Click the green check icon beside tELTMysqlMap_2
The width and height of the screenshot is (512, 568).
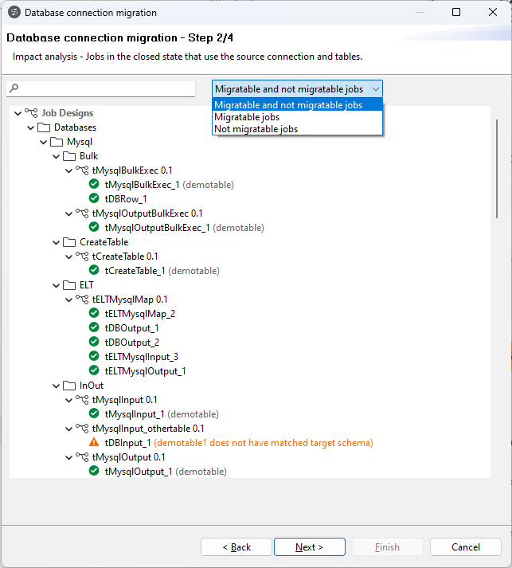(94, 313)
